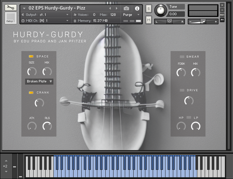
Task: Enable the DRIVE effect
Action: [182, 91]
